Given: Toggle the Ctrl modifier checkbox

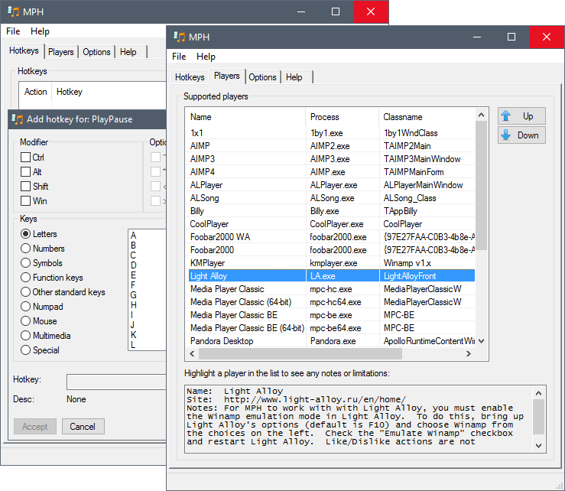Looking at the screenshot, I should [x=25, y=158].
